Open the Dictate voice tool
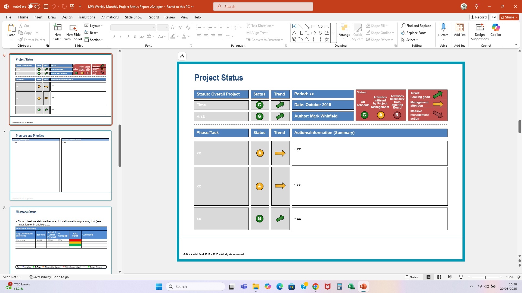522x293 pixels. [443, 30]
